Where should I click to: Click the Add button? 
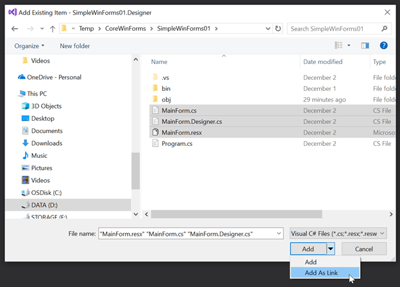tap(308, 249)
